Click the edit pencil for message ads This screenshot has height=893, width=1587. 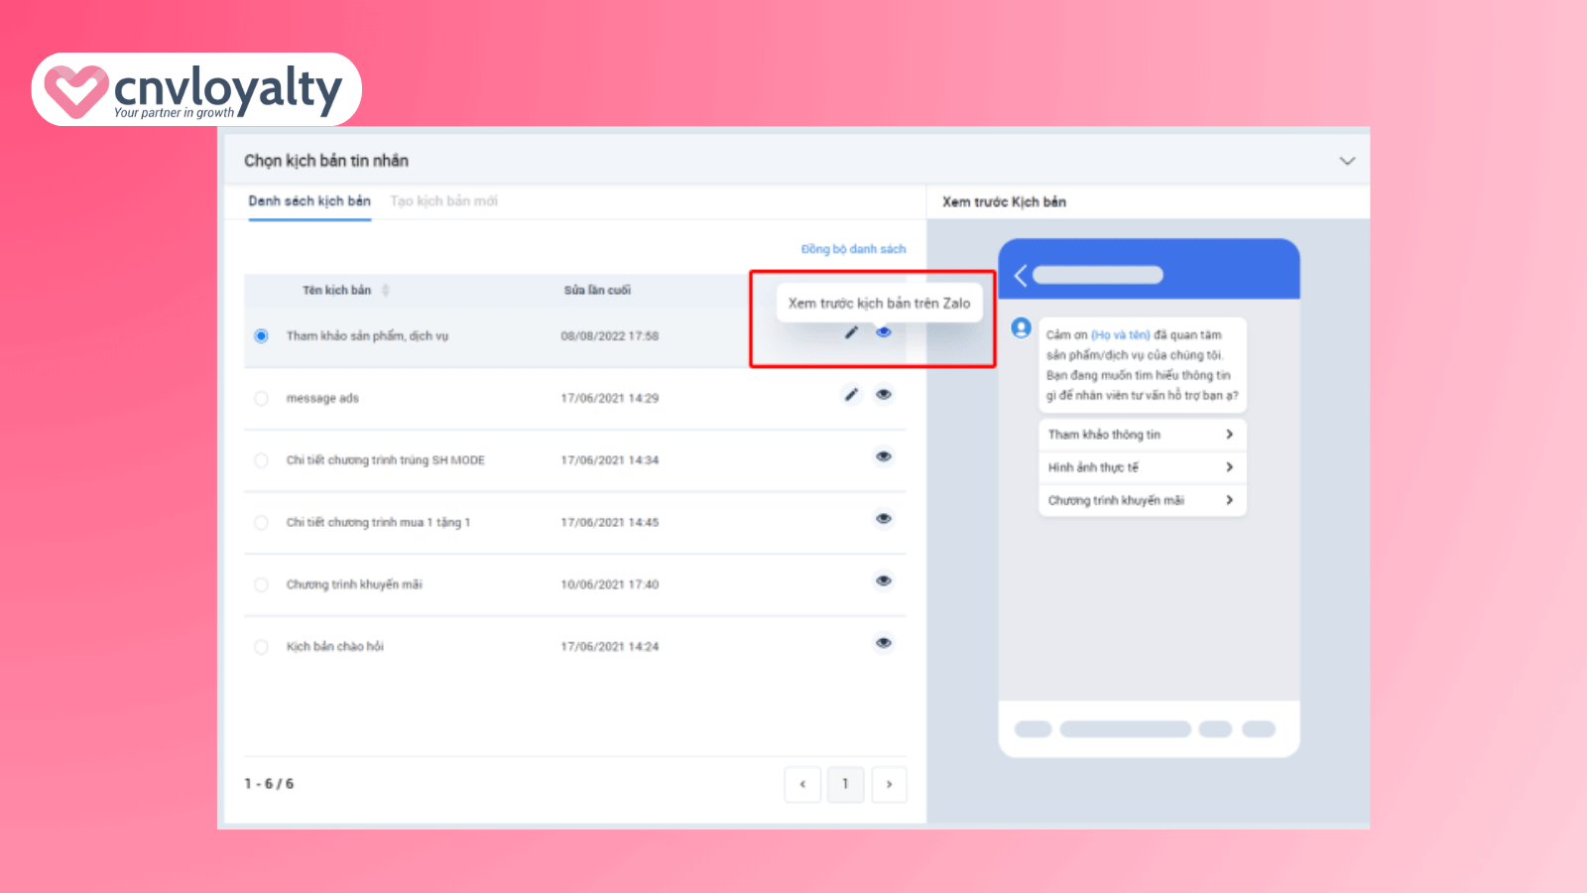851,395
